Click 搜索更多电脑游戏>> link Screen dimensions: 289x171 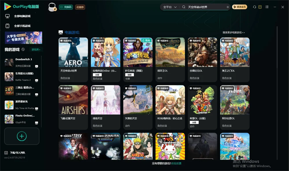[x=234, y=32]
